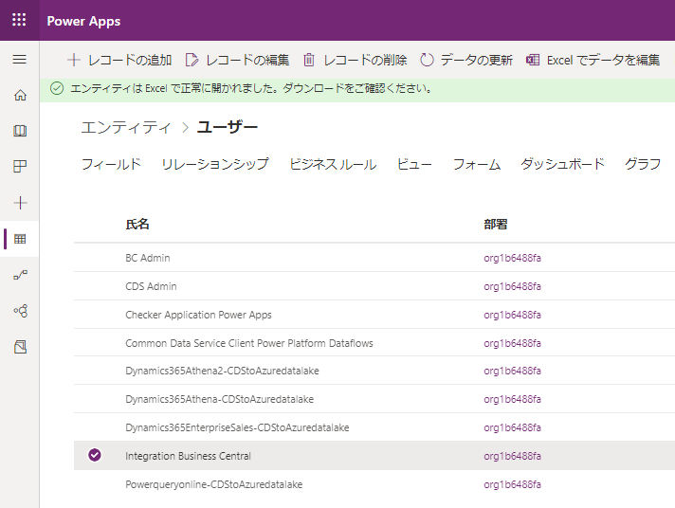Select Dynamics365Athena-CDStoAzuredatalake row
Screen dimensions: 675x508
(374, 399)
